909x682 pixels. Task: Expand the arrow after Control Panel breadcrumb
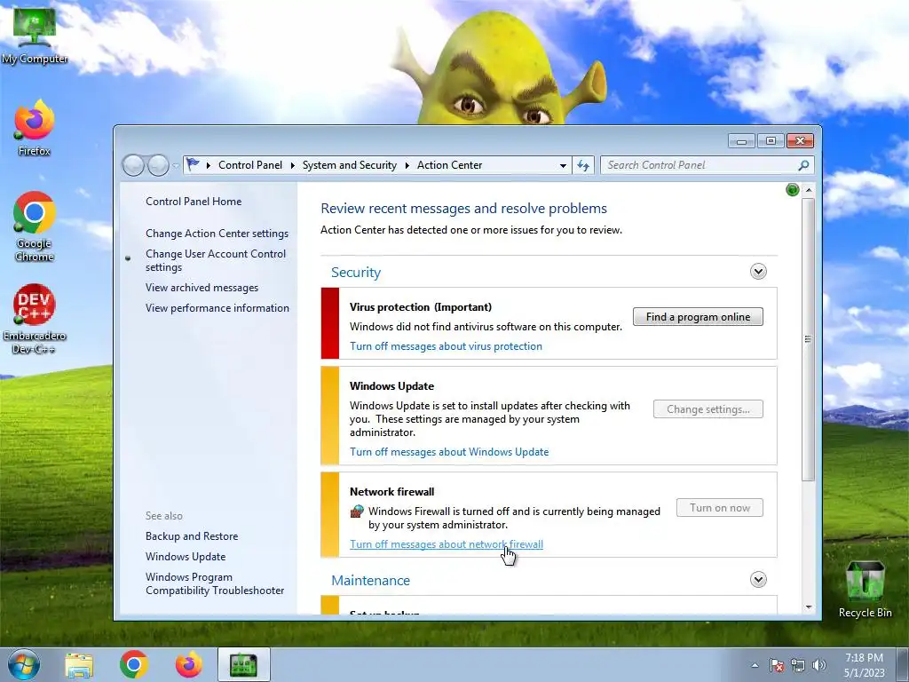point(293,165)
